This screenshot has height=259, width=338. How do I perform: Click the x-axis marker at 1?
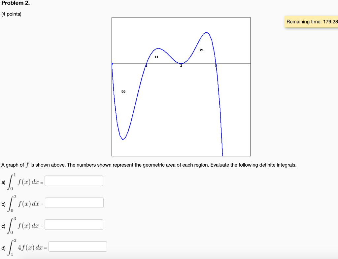click(146, 66)
